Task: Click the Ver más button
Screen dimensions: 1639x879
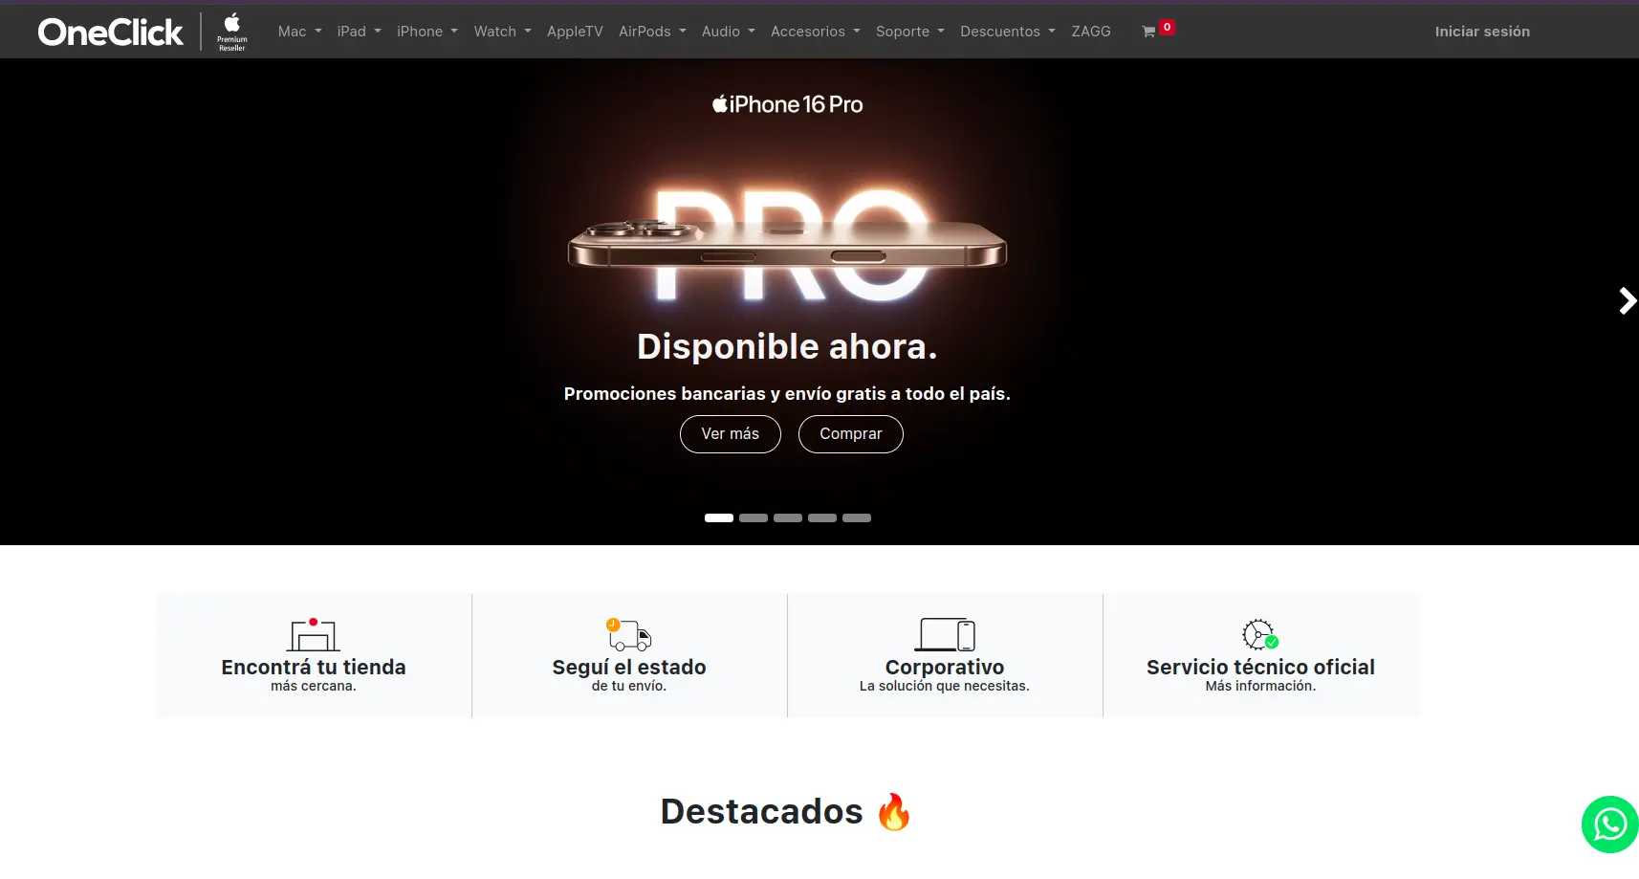Action: 731,434
